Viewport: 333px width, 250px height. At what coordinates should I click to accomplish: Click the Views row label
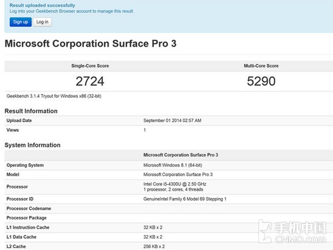(13, 130)
